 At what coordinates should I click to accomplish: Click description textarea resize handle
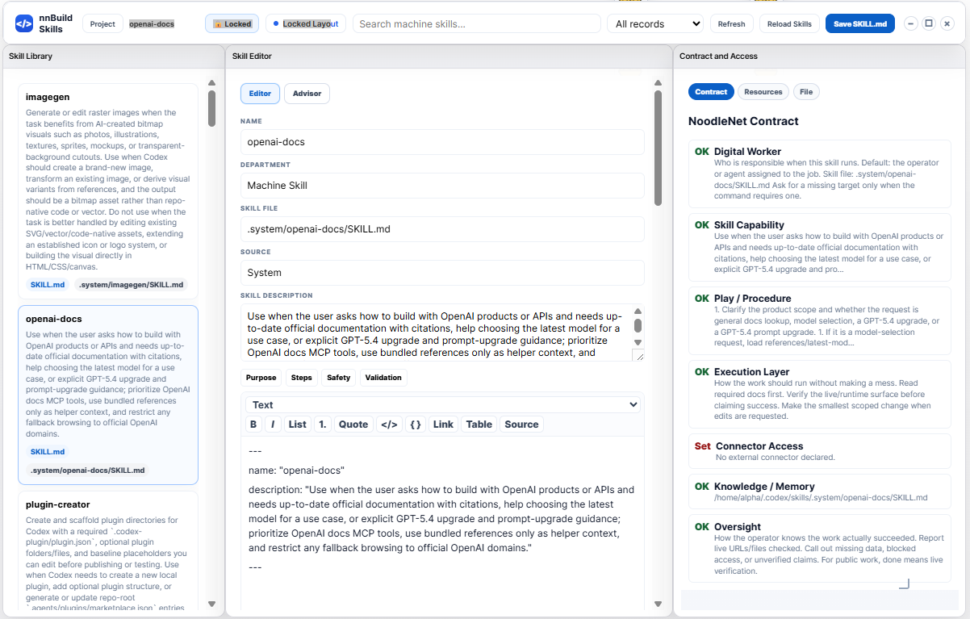(638, 355)
